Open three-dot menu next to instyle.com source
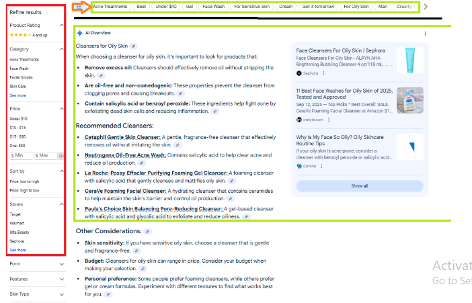The image size is (472, 303). coord(327,119)
